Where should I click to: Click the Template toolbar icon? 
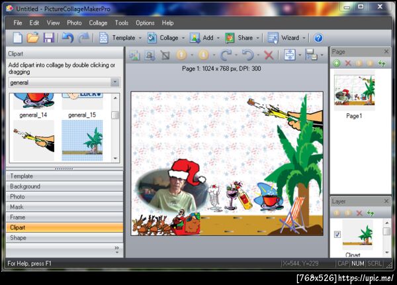coord(104,38)
